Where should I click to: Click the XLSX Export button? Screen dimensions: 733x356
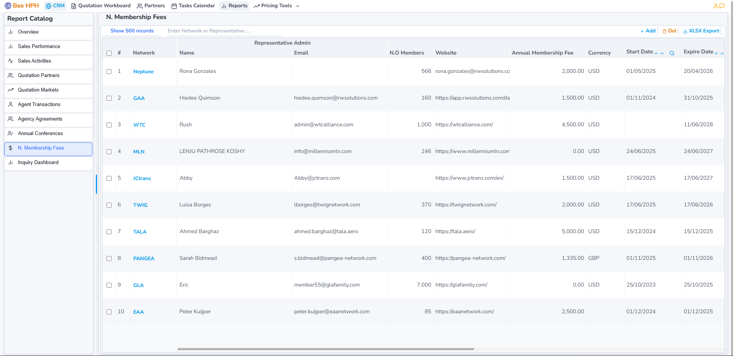coord(701,31)
